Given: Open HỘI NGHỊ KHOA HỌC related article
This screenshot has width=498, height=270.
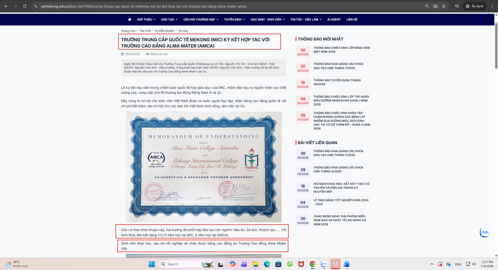Looking at the screenshot, I should tap(341, 188).
